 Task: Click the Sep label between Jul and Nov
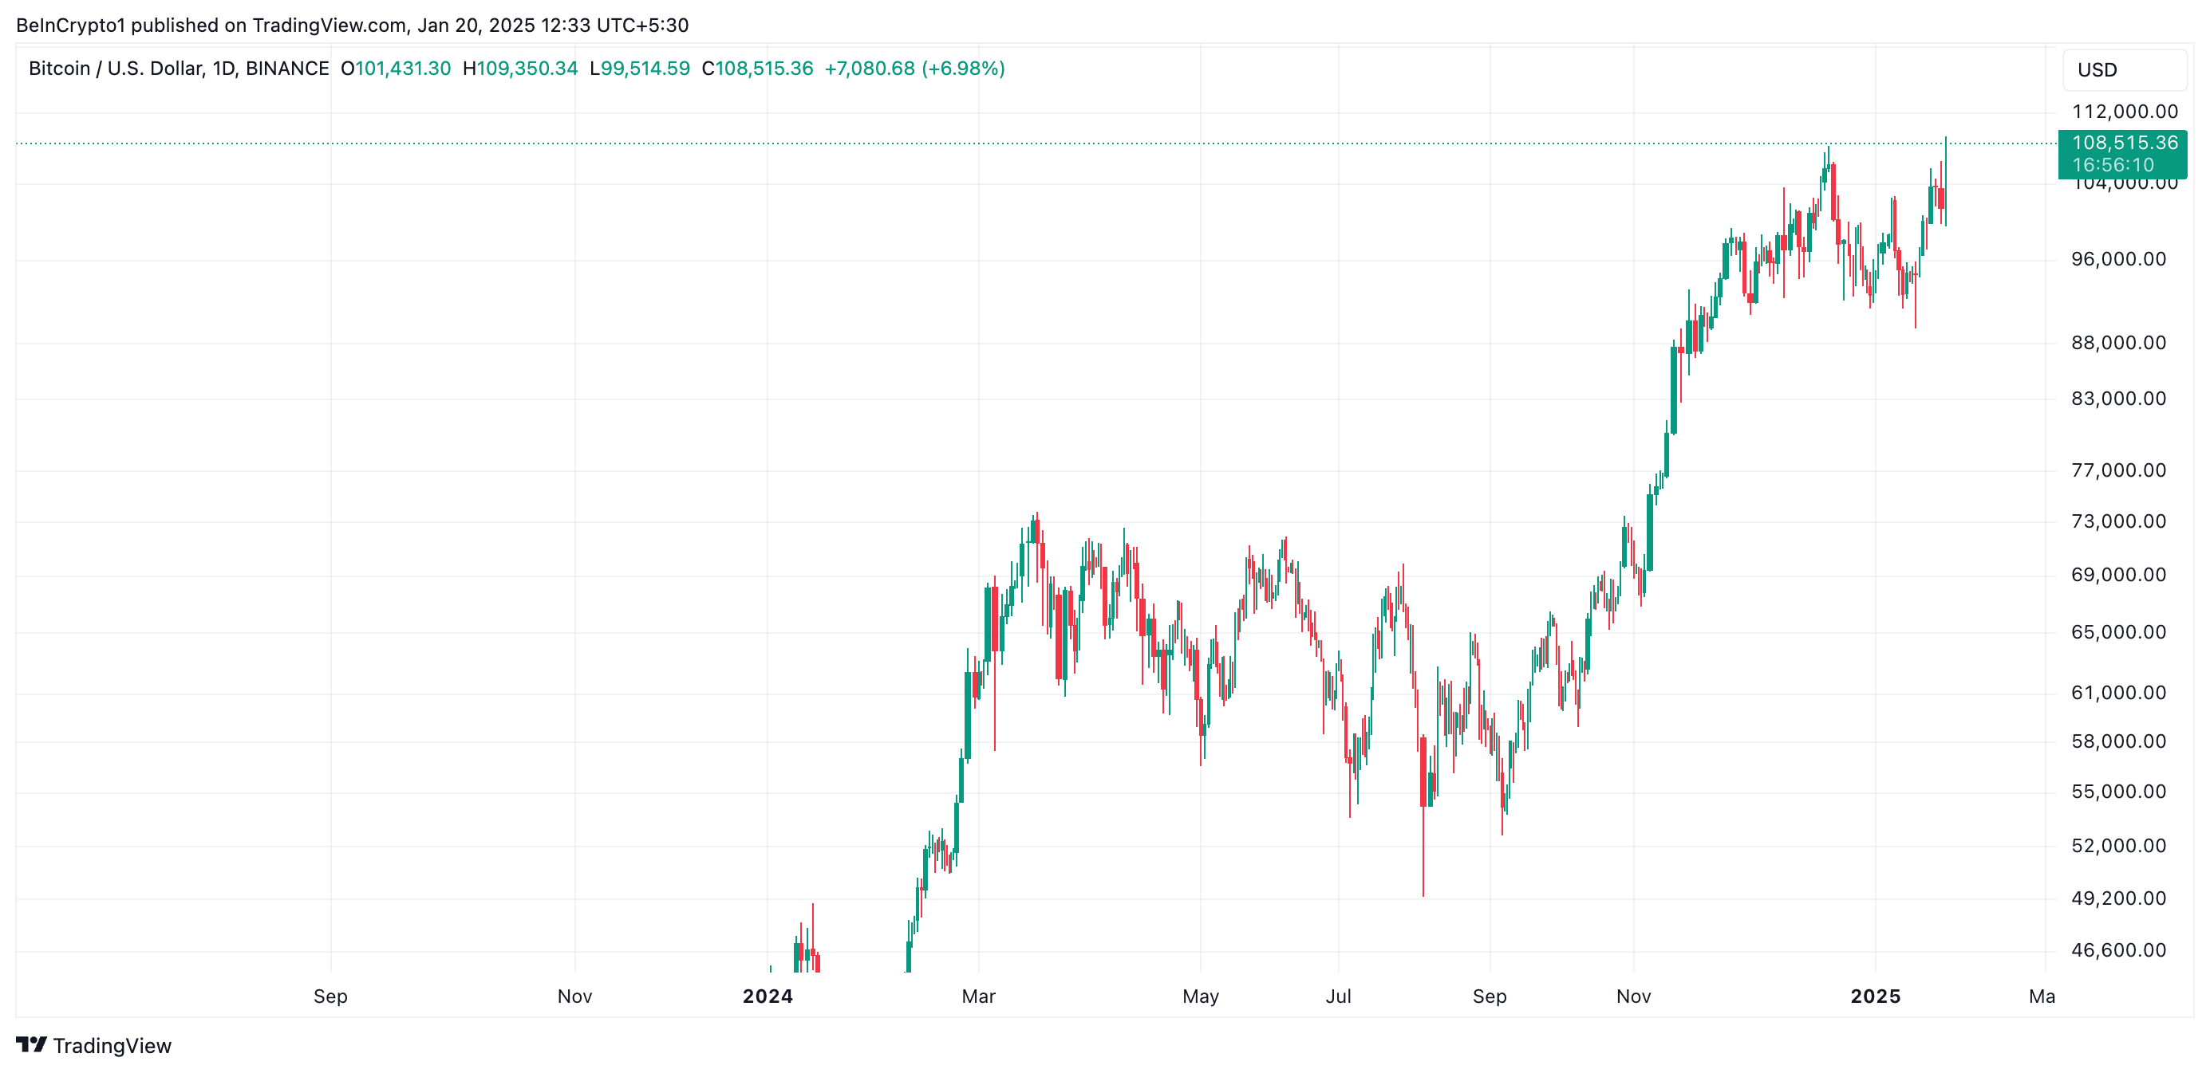coord(1490,996)
